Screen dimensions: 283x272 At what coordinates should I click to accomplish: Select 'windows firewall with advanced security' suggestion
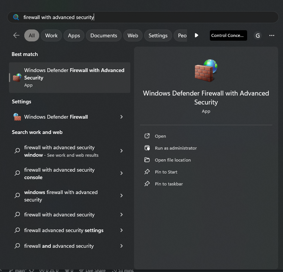click(x=70, y=196)
